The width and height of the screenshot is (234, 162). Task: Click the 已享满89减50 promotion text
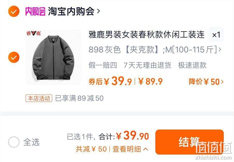79,98
